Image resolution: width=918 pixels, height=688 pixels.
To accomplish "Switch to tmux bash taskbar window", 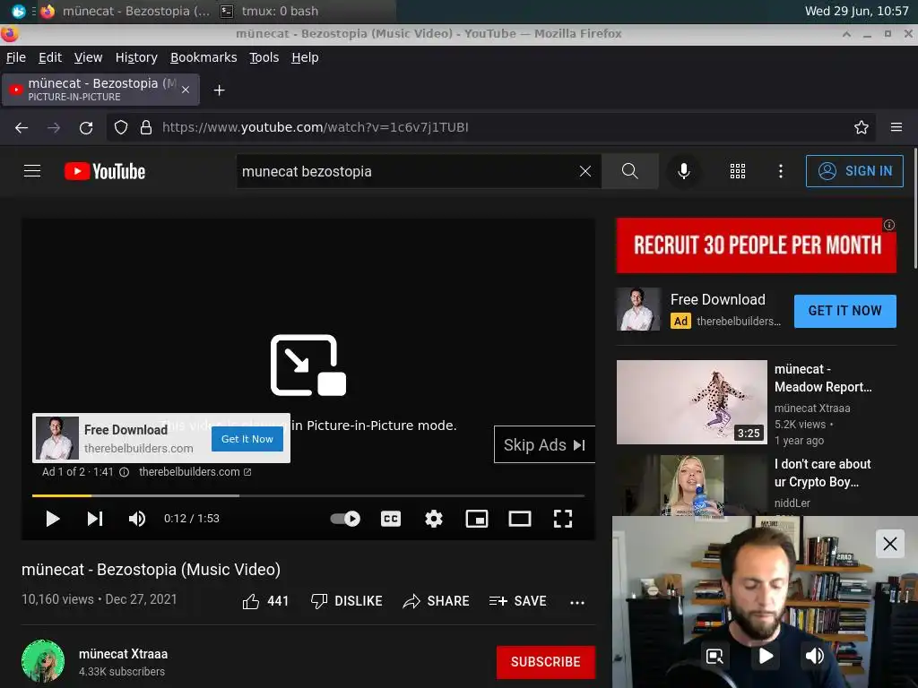I will [271, 11].
